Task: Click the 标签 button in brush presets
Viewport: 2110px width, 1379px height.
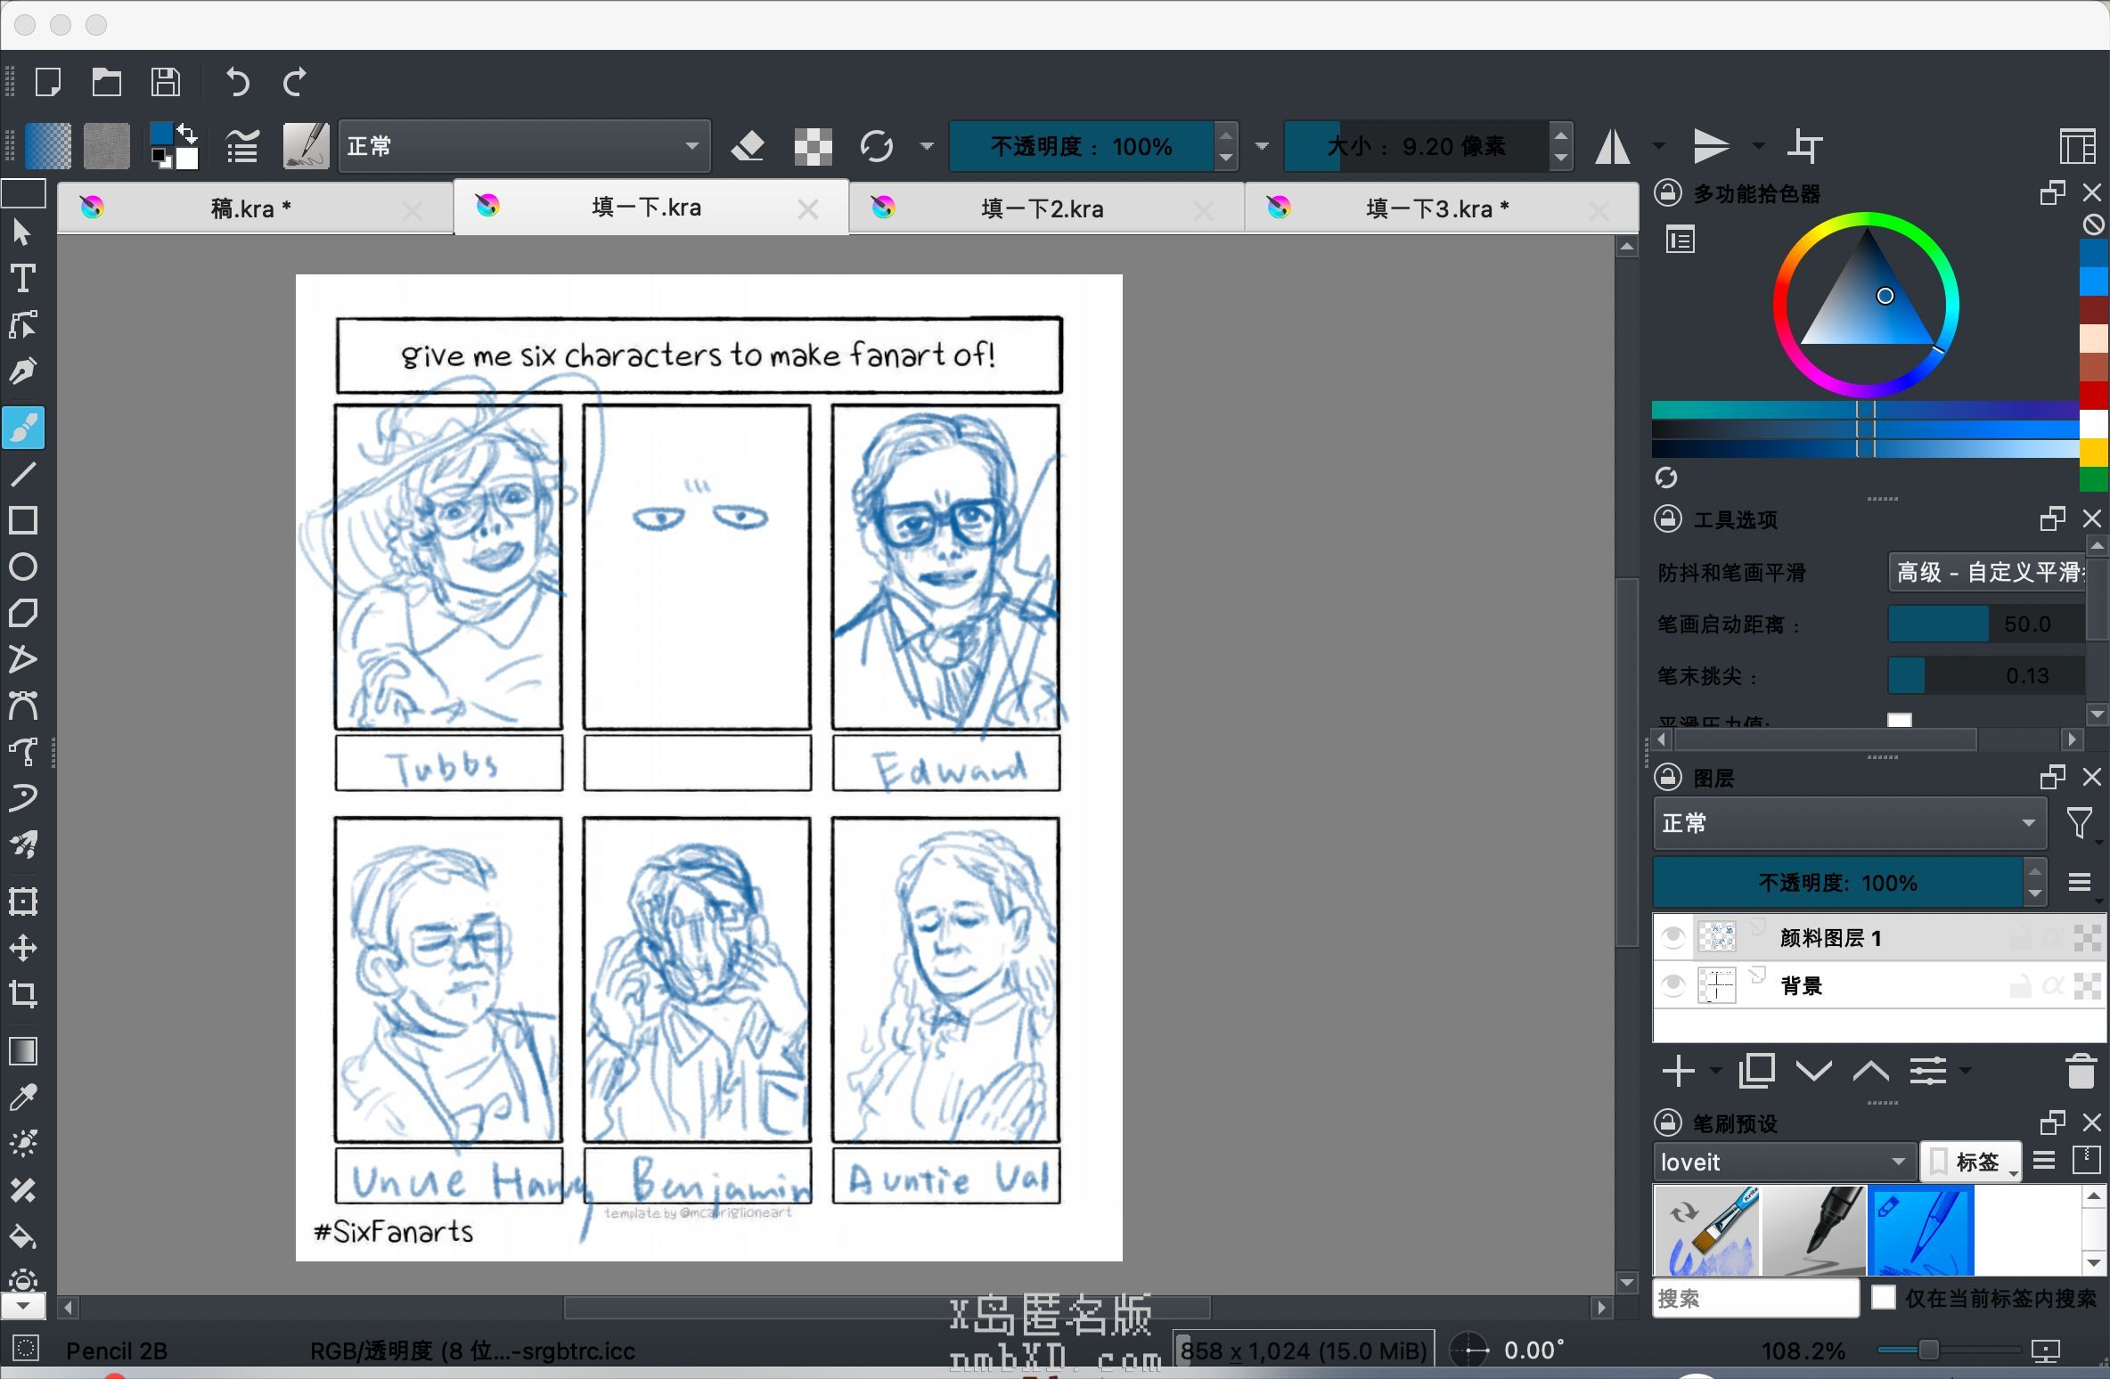Action: (x=1970, y=1163)
